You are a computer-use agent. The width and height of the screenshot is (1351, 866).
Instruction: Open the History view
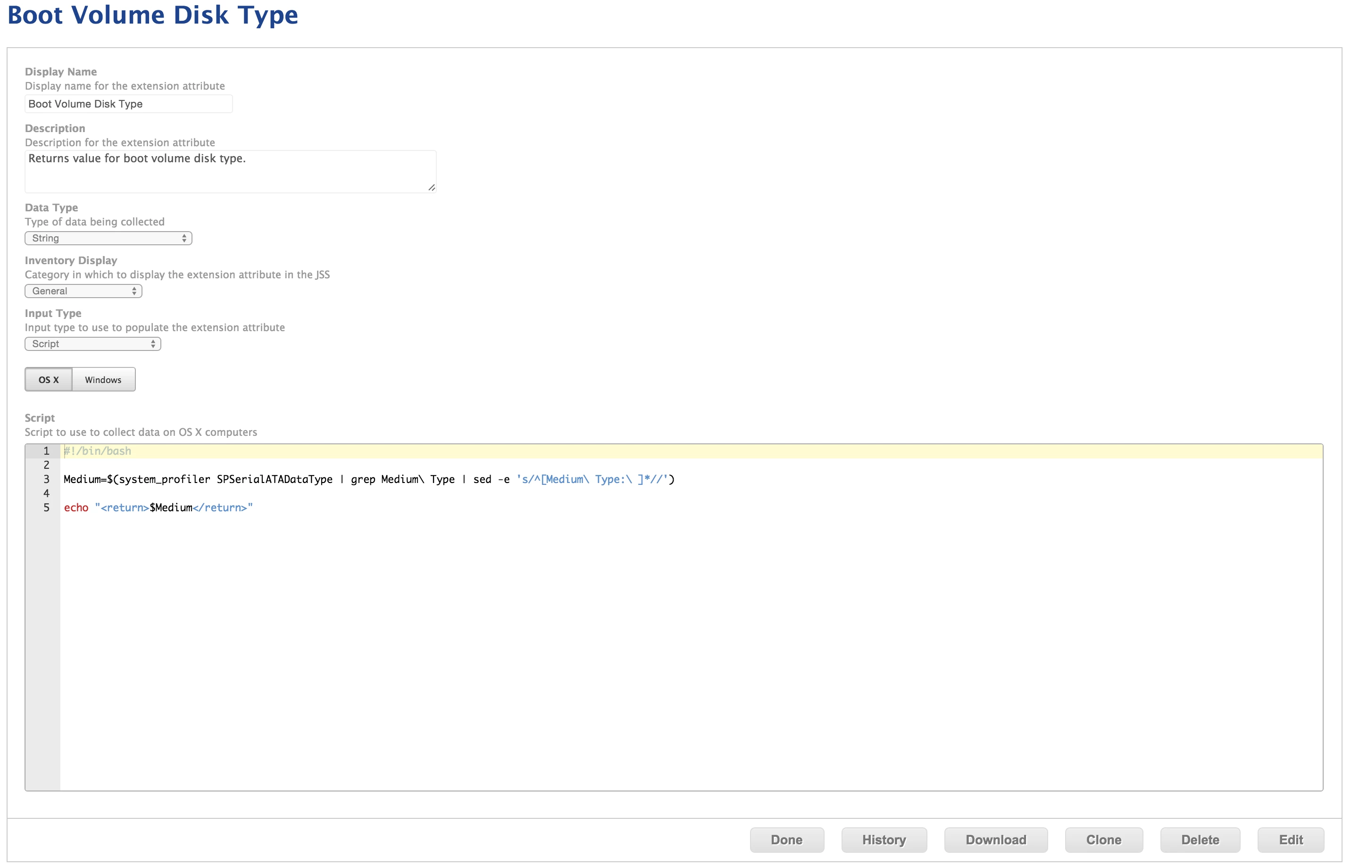pos(884,840)
